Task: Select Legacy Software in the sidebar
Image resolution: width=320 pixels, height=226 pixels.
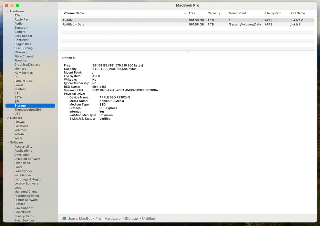Action: click(x=26, y=183)
